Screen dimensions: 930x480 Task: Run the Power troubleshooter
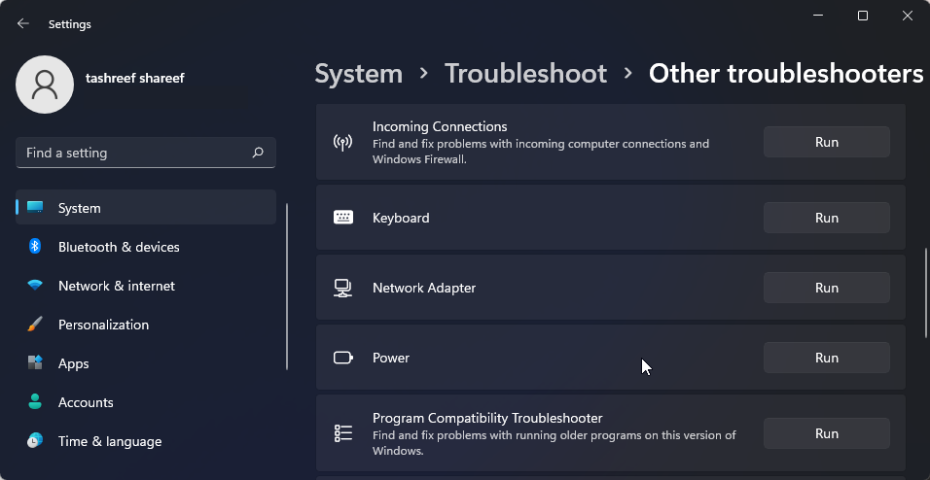pos(826,358)
